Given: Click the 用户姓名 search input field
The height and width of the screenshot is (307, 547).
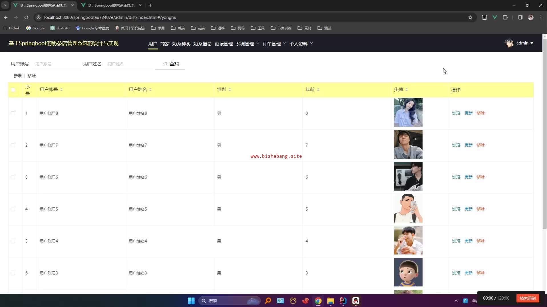Looking at the screenshot, I should [129, 64].
